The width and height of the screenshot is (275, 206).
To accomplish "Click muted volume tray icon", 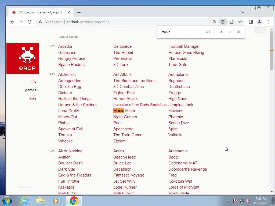I will coord(248,201).
